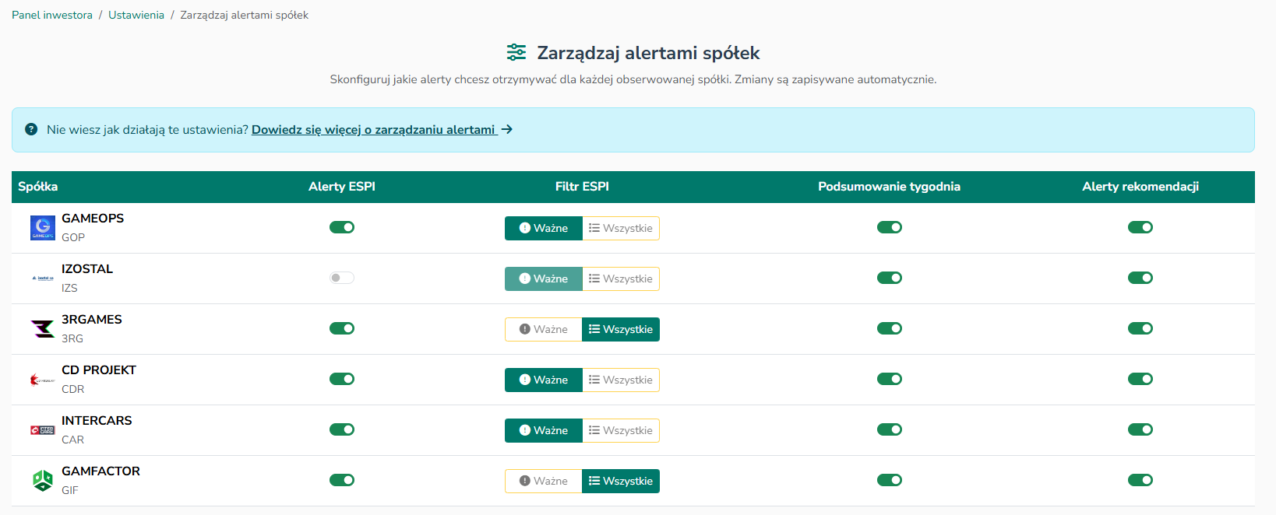Toggle Alerty rekomendacji for 3RGAMES

1140,328
